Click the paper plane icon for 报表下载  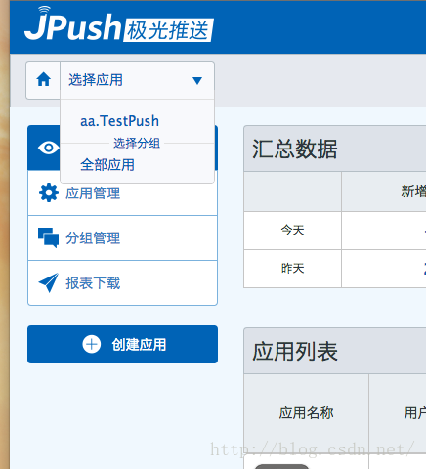click(x=49, y=282)
